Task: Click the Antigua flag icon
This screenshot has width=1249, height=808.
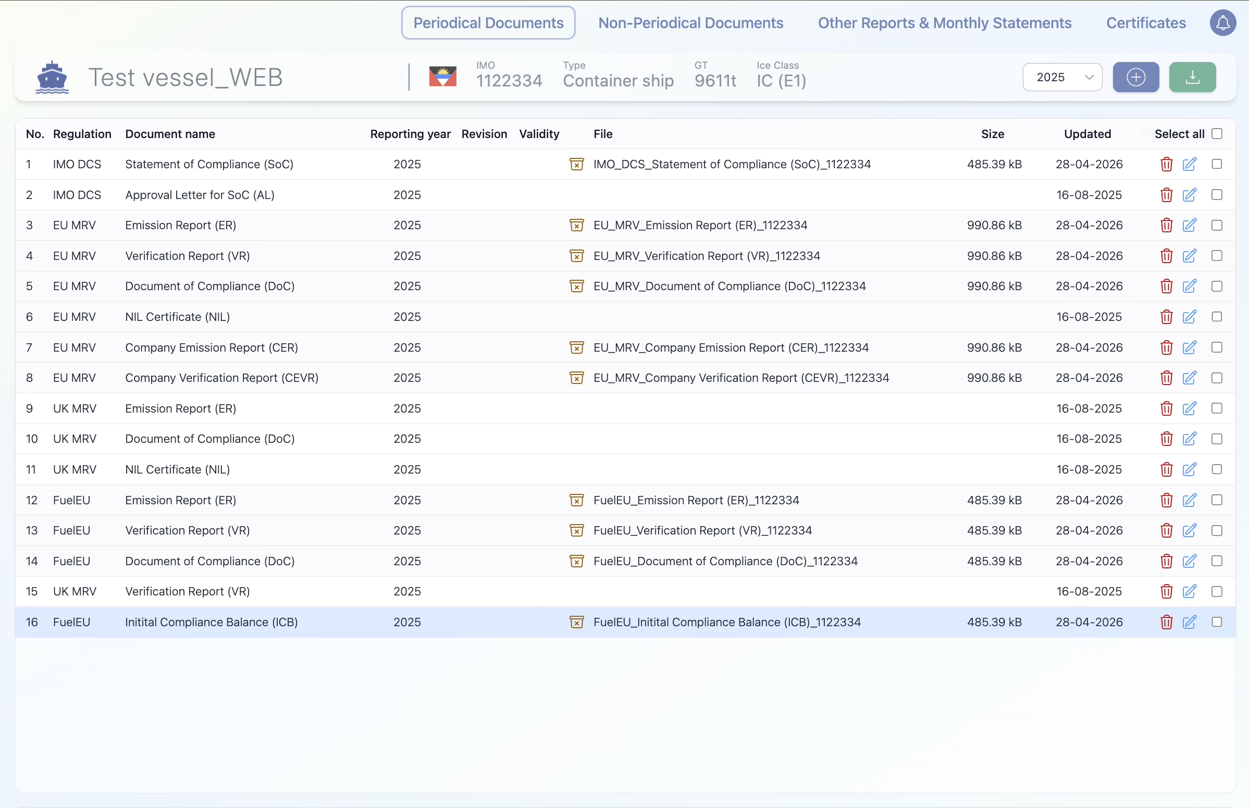Action: click(442, 77)
